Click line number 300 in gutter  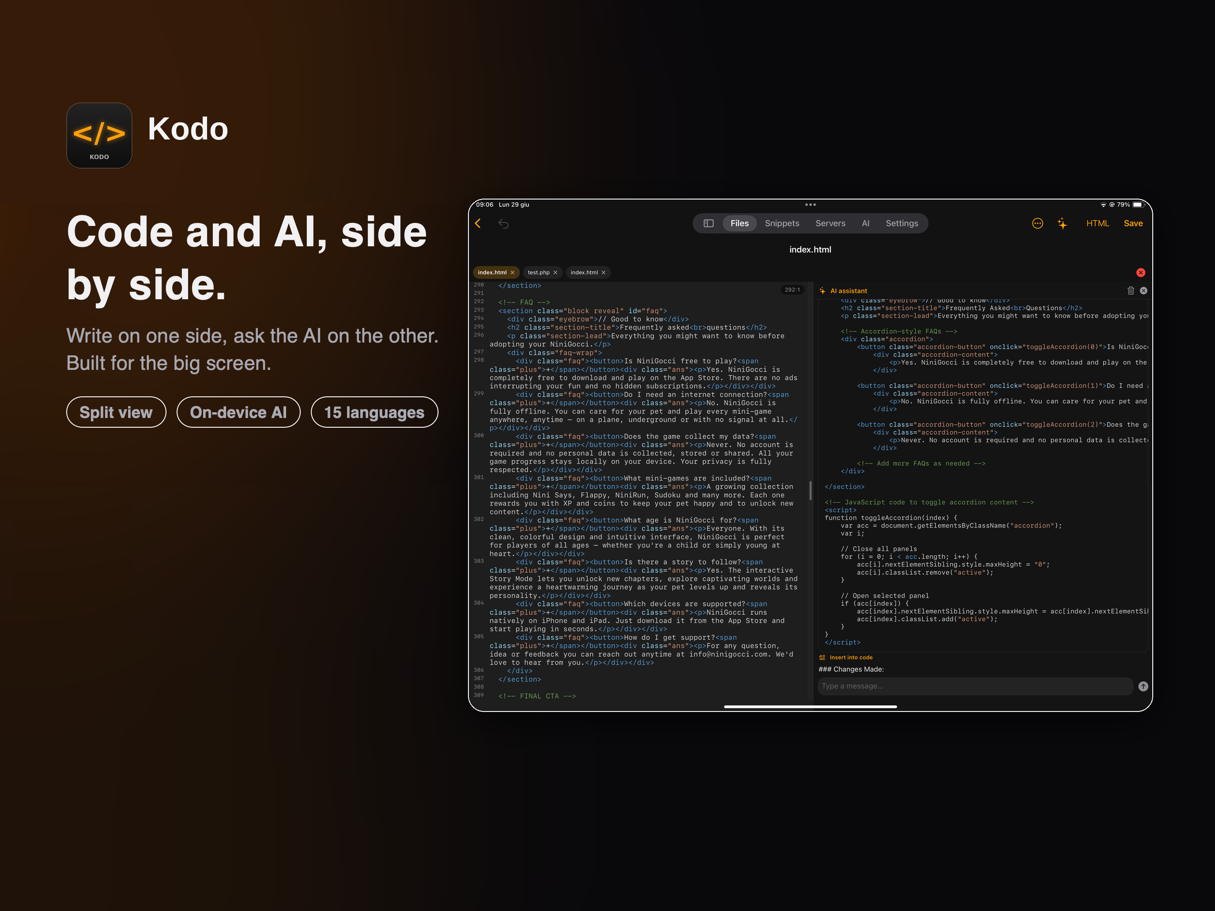pos(479,436)
